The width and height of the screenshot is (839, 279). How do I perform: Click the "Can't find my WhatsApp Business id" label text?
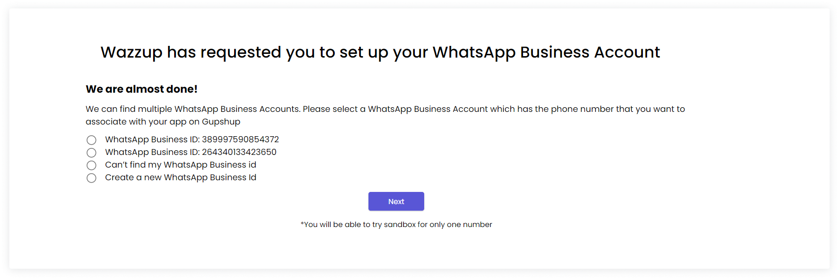point(180,165)
